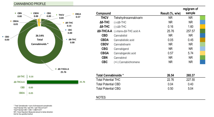
Task: Select the Total Cannabinoids row label in the table
Action: (109, 75)
